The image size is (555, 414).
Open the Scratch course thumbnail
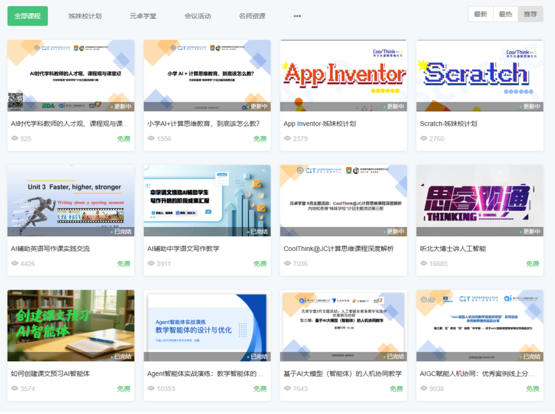pos(479,75)
